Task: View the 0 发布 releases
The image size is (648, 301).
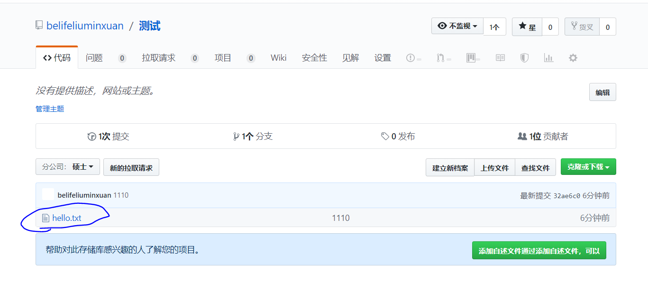Action: [x=398, y=137]
